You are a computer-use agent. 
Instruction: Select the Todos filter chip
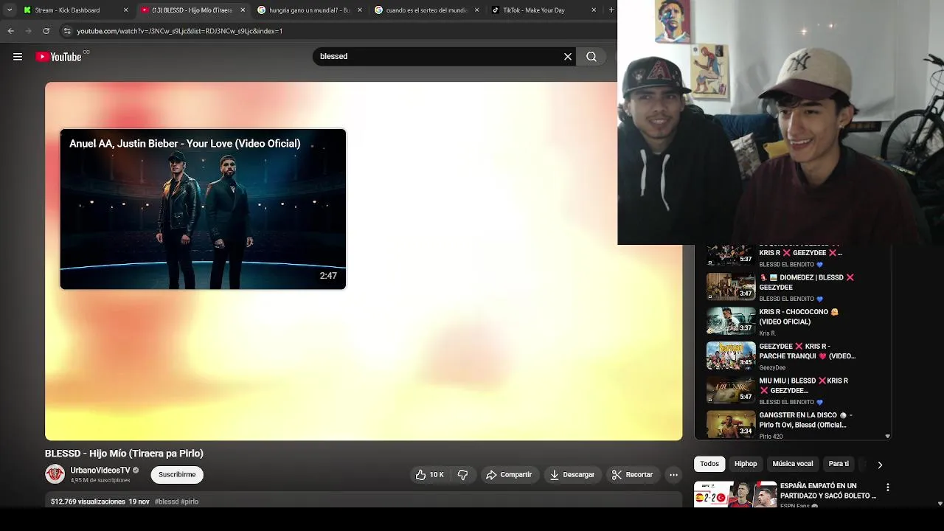[x=709, y=464]
